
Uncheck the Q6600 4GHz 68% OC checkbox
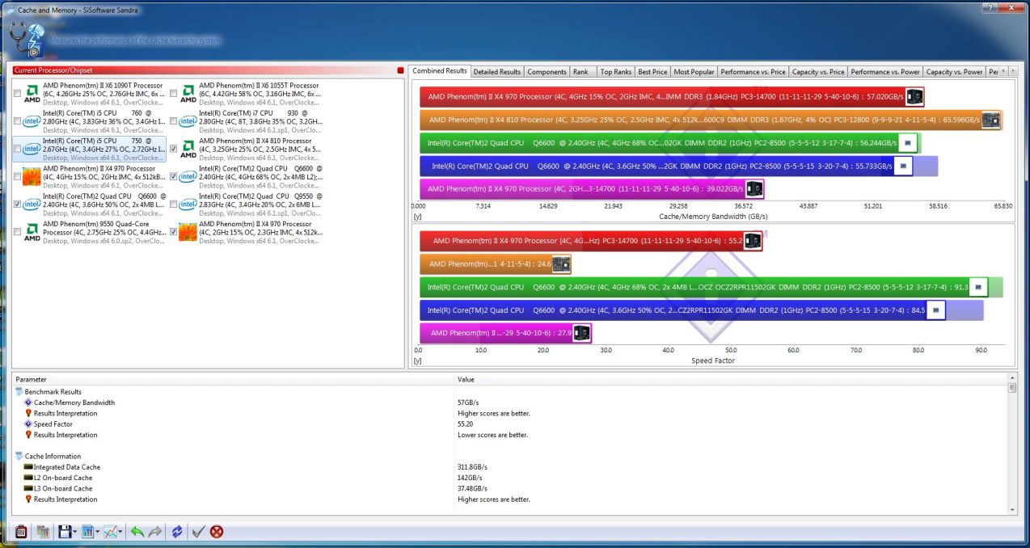click(173, 176)
